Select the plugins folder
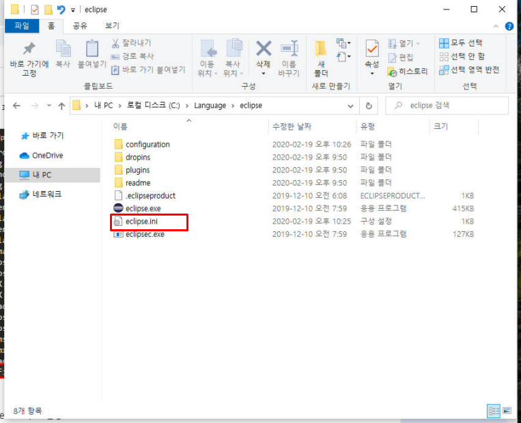This screenshot has width=521, height=423. point(137,170)
